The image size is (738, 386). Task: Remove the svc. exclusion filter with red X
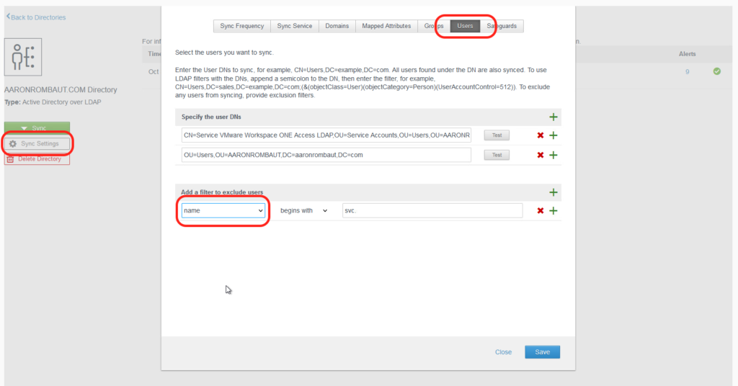coord(541,210)
